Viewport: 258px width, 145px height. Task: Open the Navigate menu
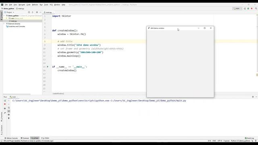tap(22, 5)
